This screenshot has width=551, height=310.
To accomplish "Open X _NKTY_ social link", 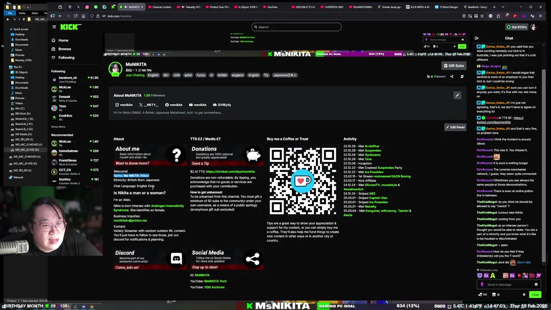I will click(x=149, y=105).
